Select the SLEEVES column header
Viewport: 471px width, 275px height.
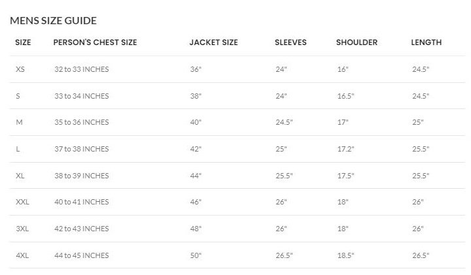(290, 42)
